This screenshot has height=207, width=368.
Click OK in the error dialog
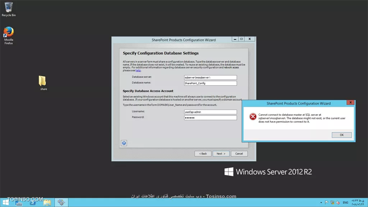pyautogui.click(x=341, y=135)
